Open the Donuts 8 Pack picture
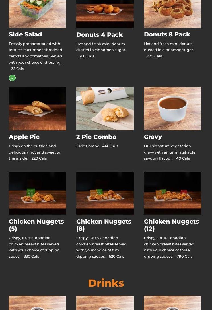The image size is (212, 310). point(172,14)
